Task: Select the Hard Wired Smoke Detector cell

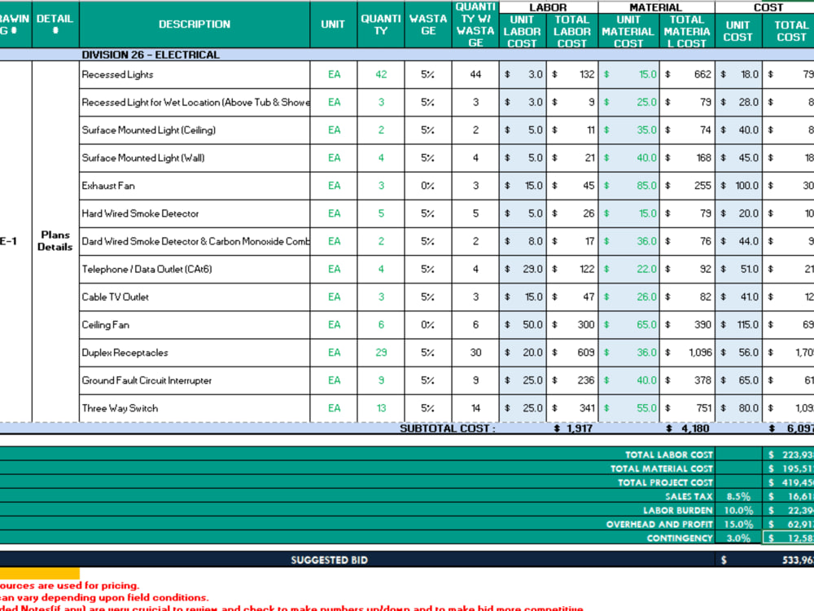Action: pyautogui.click(x=195, y=213)
